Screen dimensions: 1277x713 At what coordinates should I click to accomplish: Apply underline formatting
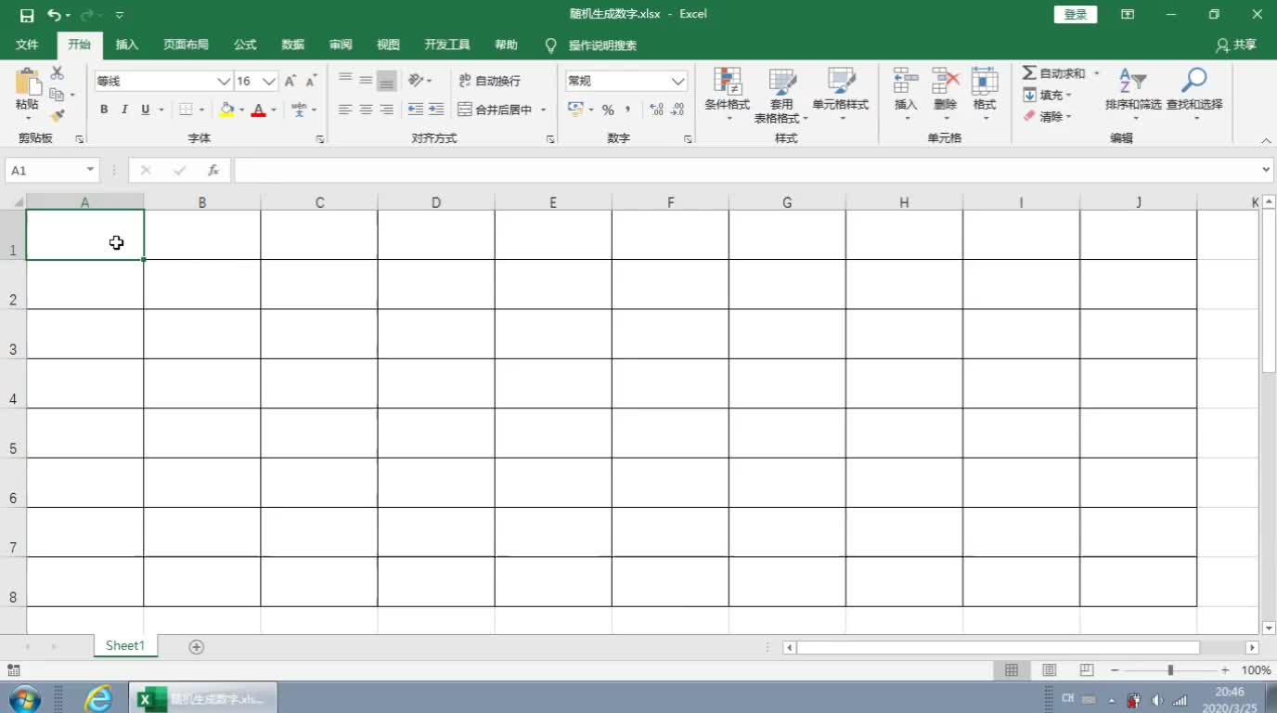tap(144, 110)
